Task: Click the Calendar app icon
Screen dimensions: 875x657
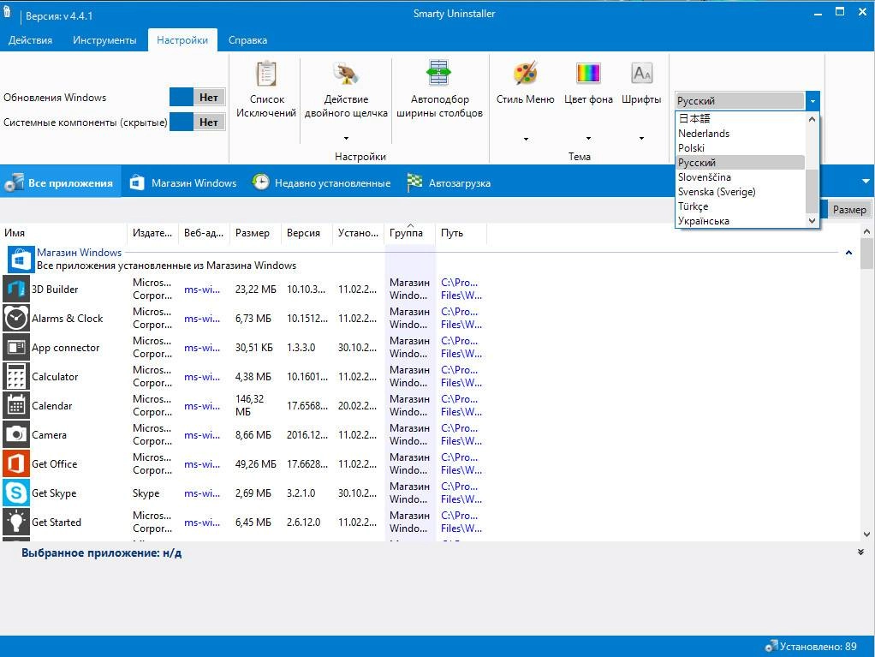Action: pos(16,405)
